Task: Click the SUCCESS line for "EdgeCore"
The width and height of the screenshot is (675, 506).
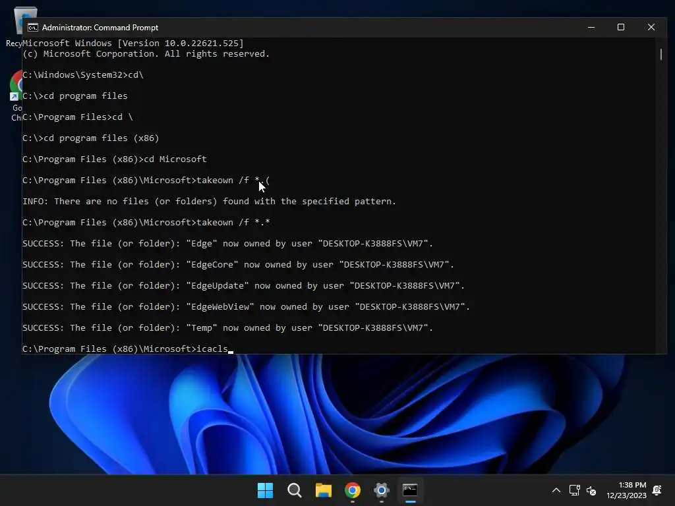Action: [238, 265]
